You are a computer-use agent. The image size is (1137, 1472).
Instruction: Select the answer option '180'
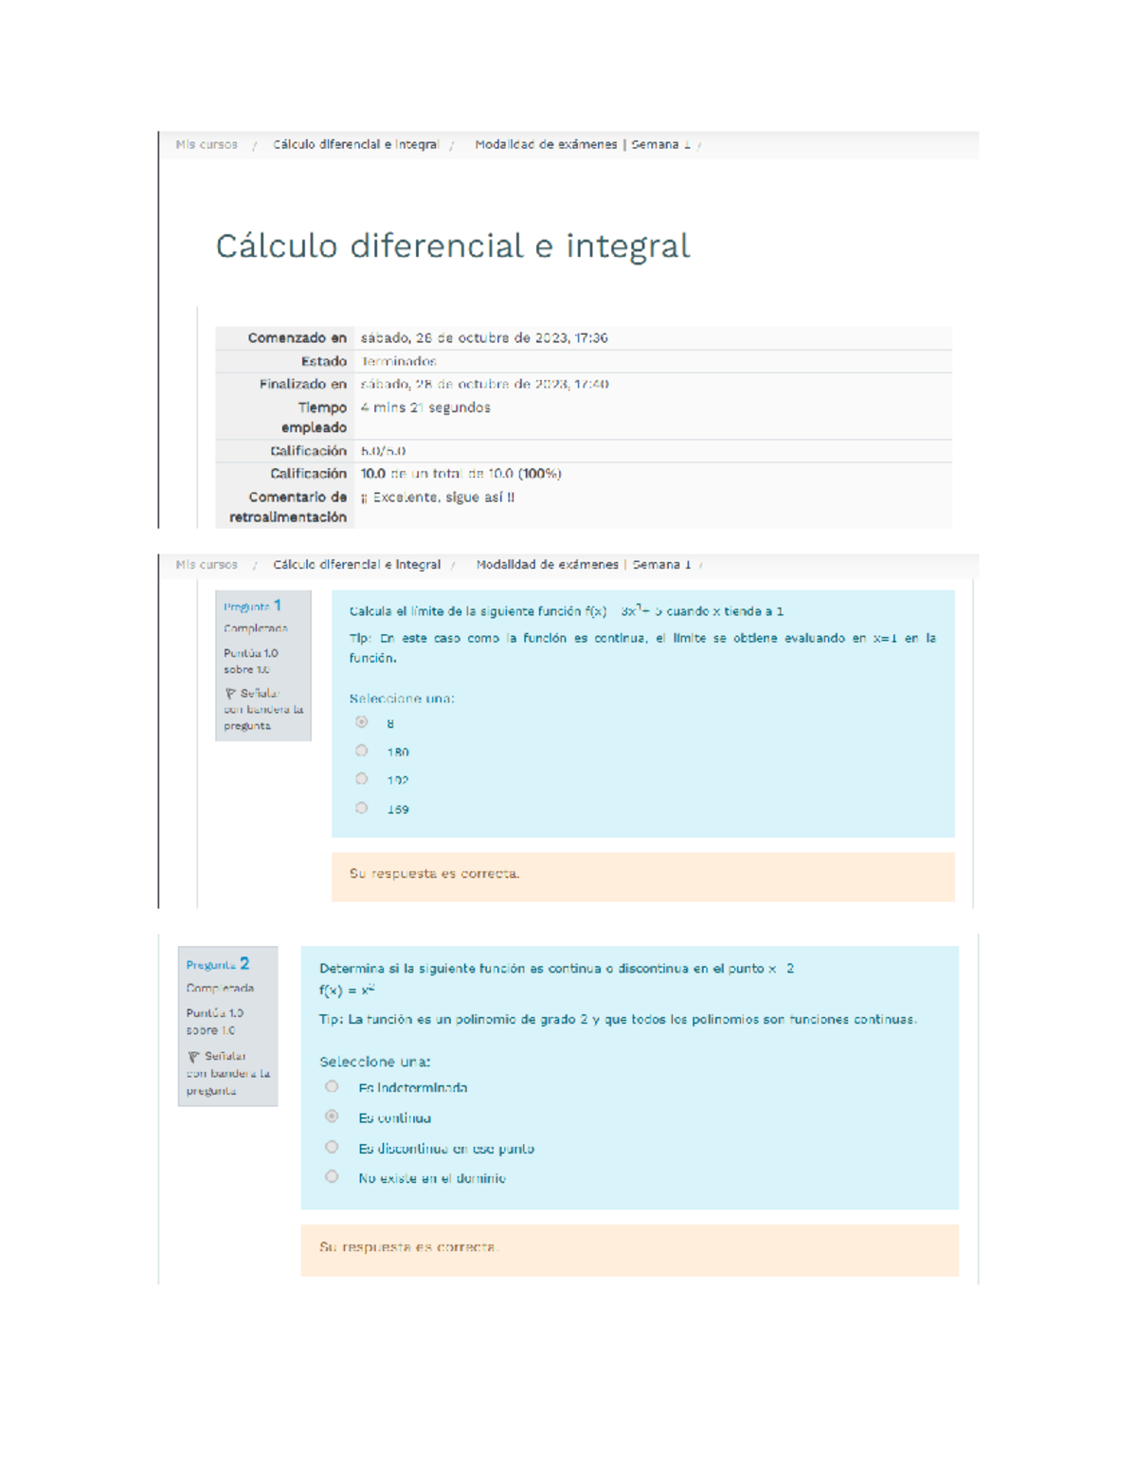[361, 753]
